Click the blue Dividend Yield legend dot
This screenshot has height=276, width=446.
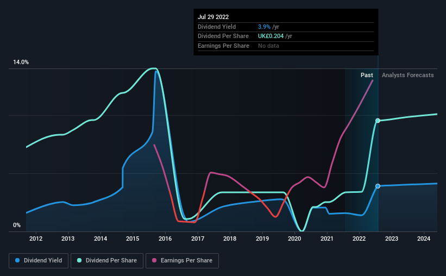click(x=17, y=260)
